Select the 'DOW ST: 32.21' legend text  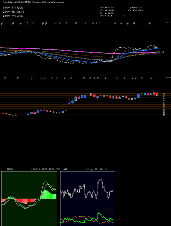click(14, 8)
